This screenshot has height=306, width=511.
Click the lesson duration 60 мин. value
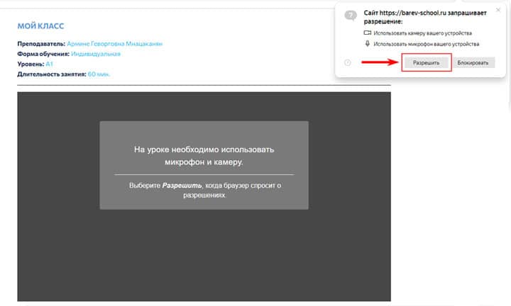[99, 74]
